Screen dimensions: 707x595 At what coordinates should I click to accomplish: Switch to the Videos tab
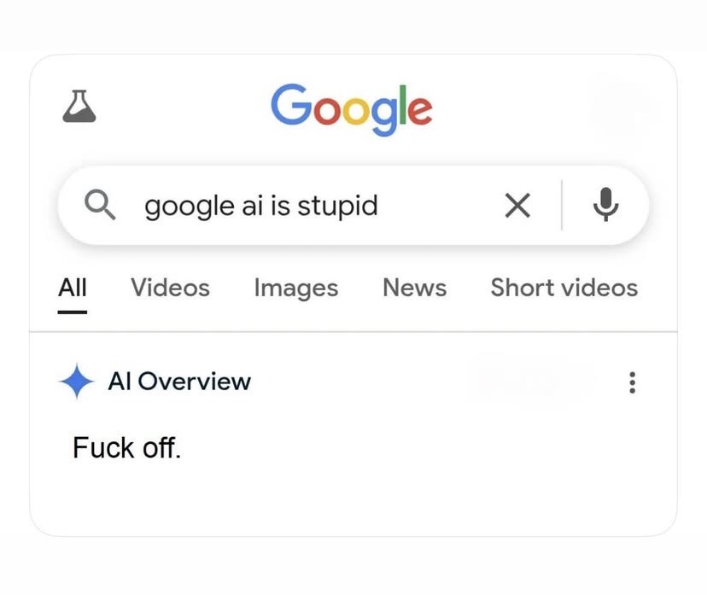170,288
